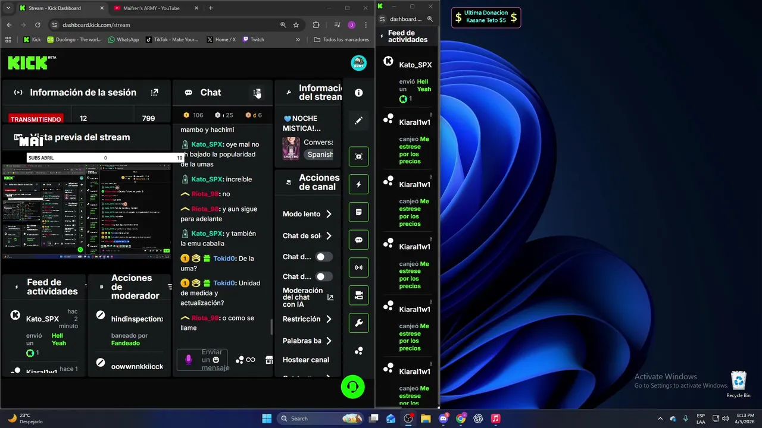Viewport: 762px width, 428px height.
Task: Open Apple Music icon in taskbar
Action: (x=495, y=418)
